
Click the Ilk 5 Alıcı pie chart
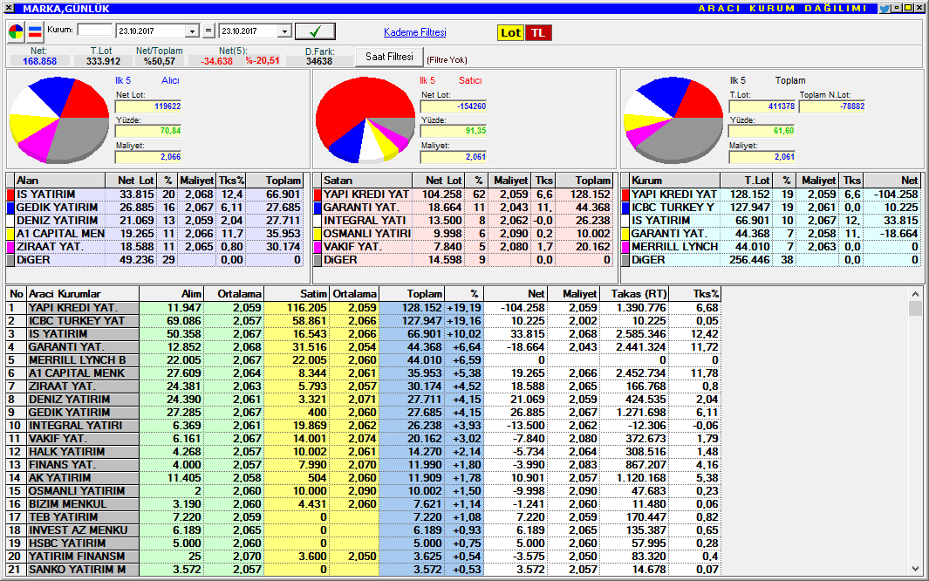tap(60, 120)
